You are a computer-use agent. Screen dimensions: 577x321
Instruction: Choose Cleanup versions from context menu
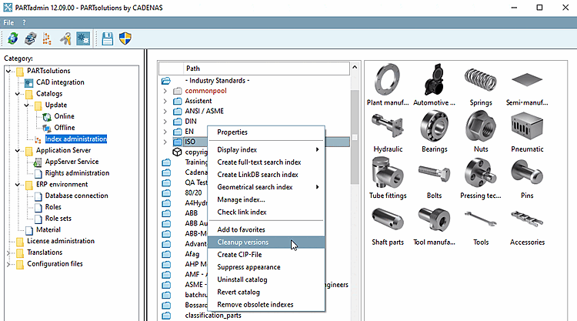242,242
